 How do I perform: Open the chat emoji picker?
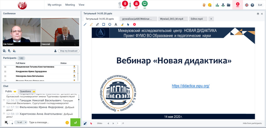tap(67, 123)
